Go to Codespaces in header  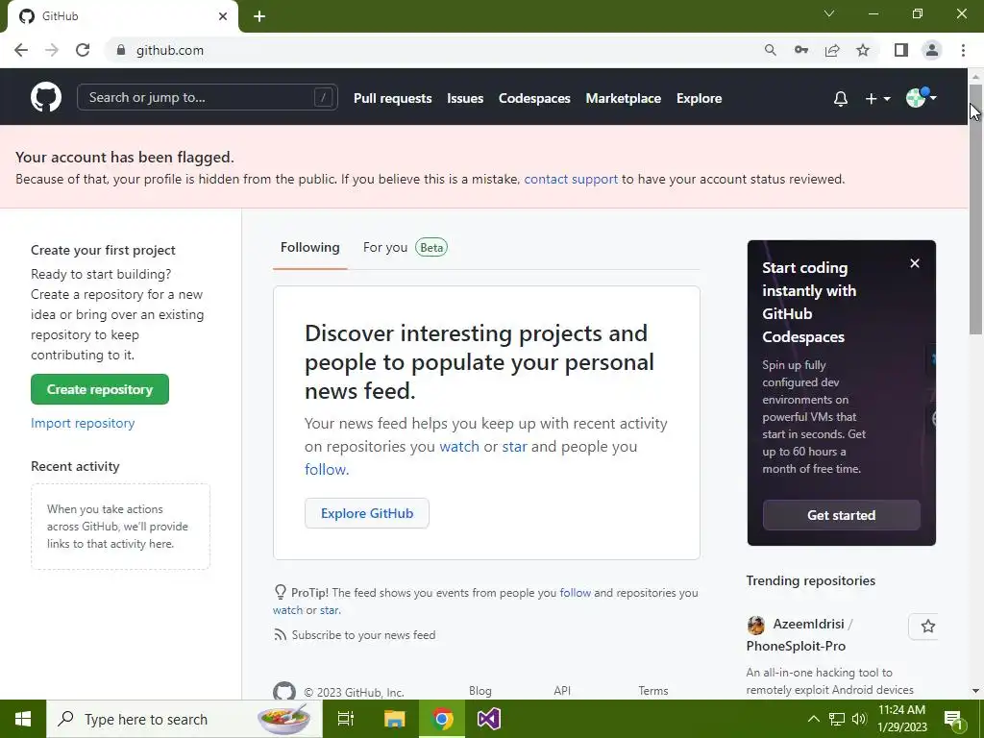click(x=534, y=99)
